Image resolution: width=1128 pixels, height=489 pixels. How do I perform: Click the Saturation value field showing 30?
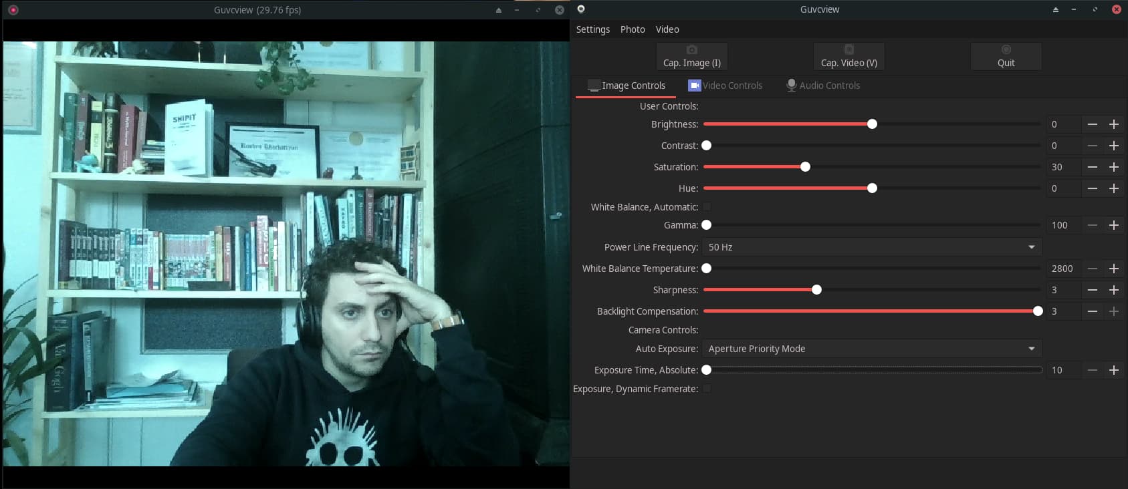1064,167
